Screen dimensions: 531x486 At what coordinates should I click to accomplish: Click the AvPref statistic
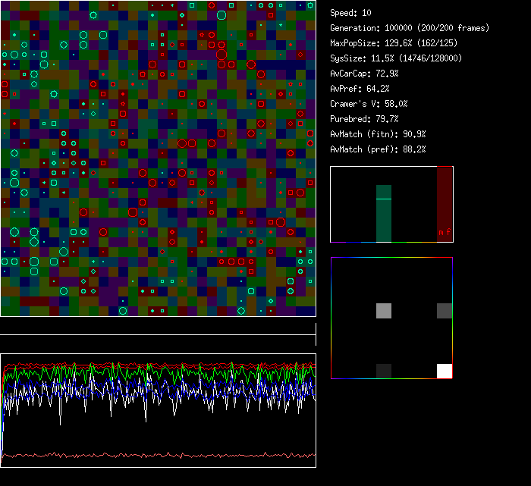click(360, 89)
